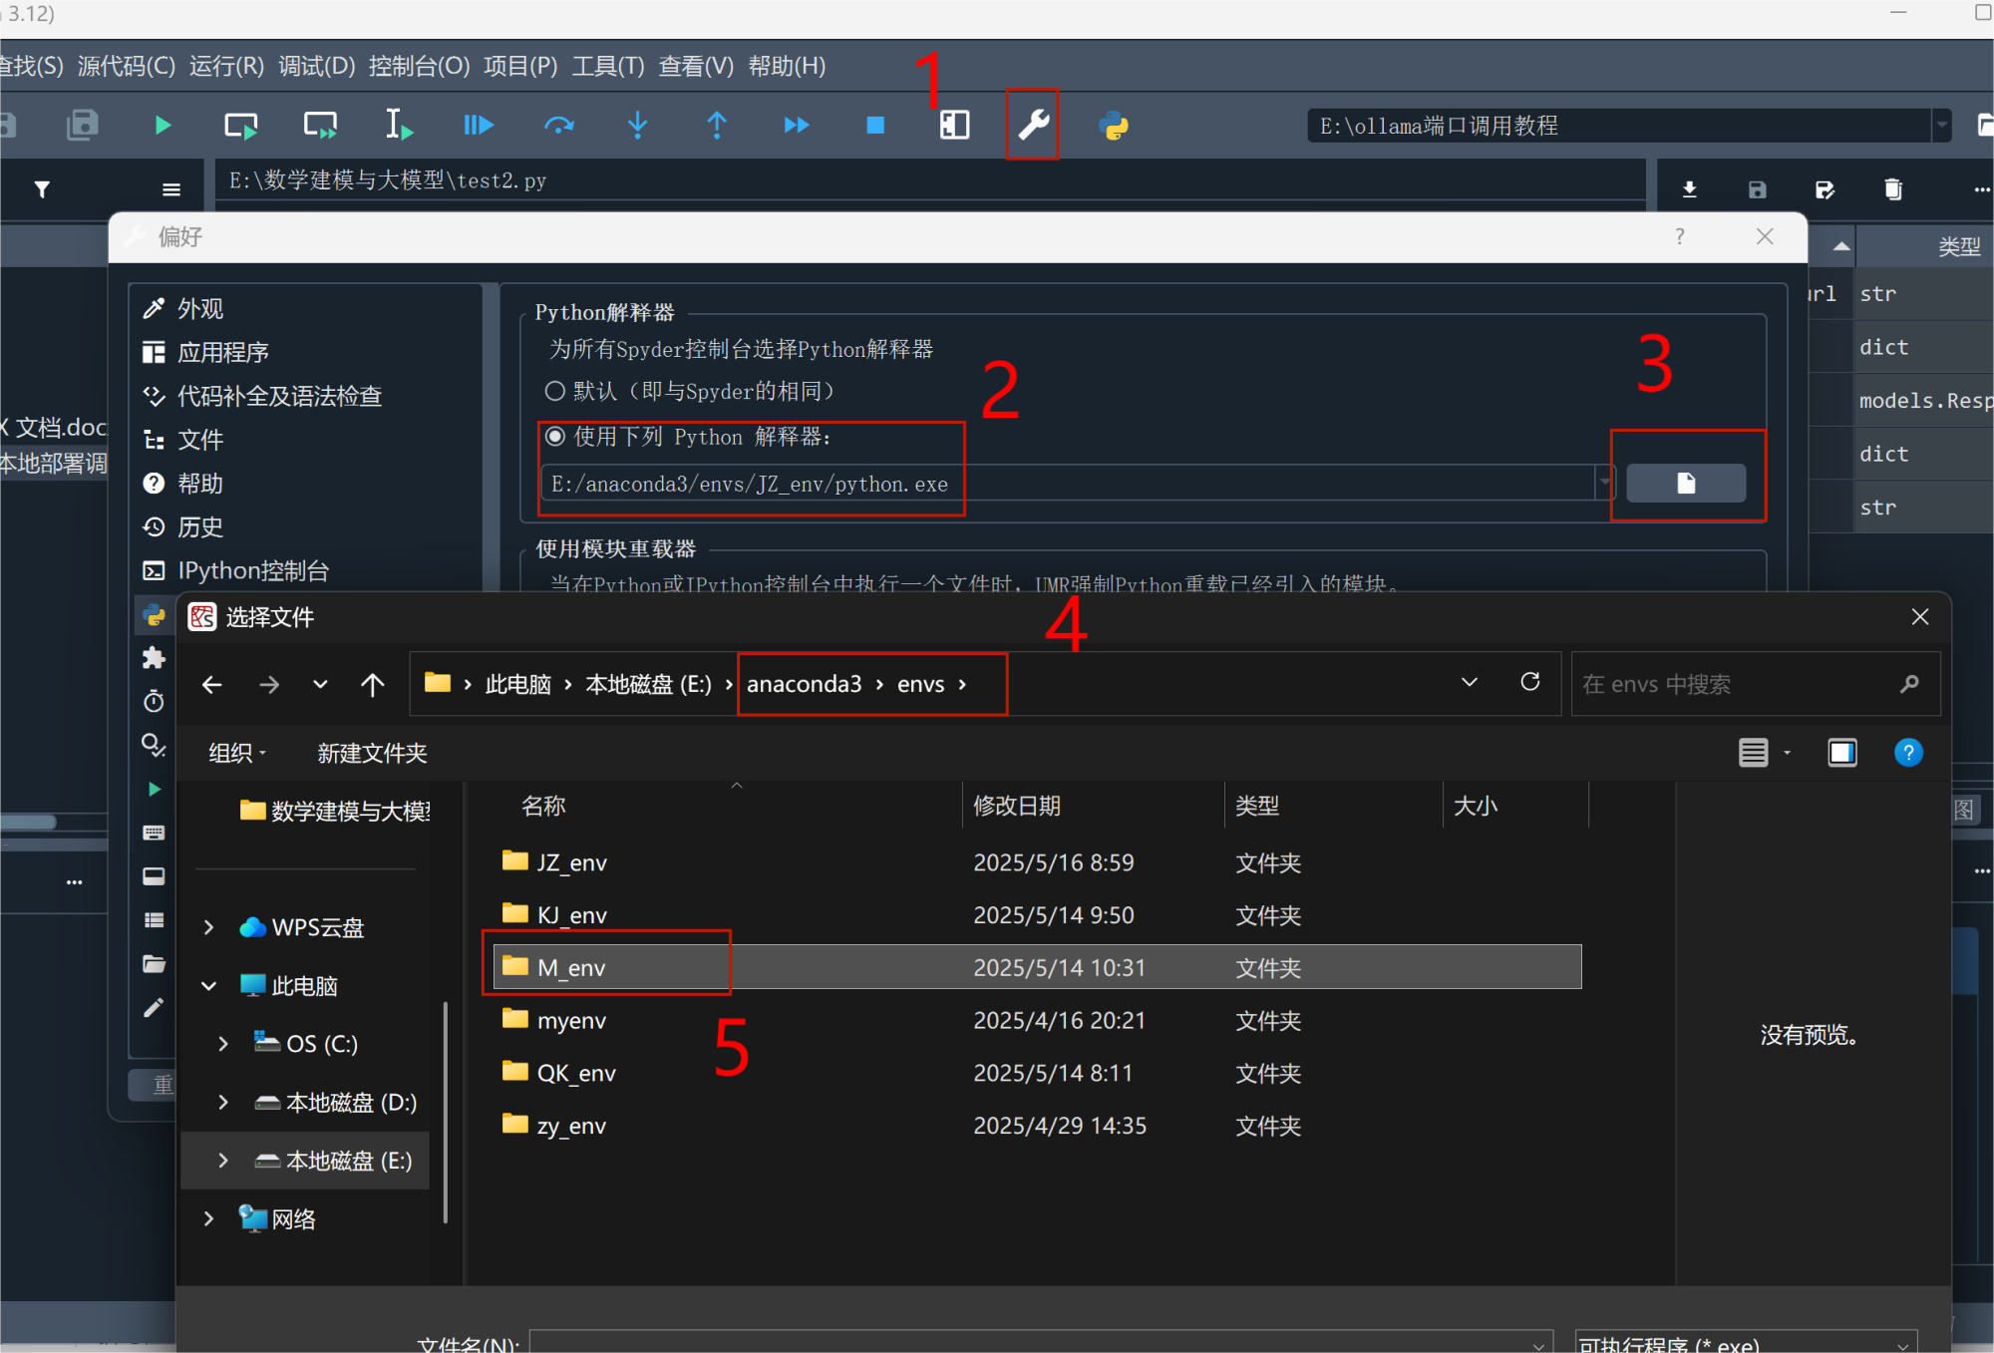
Task: Open Preferences with the wrench icon
Action: (1033, 126)
